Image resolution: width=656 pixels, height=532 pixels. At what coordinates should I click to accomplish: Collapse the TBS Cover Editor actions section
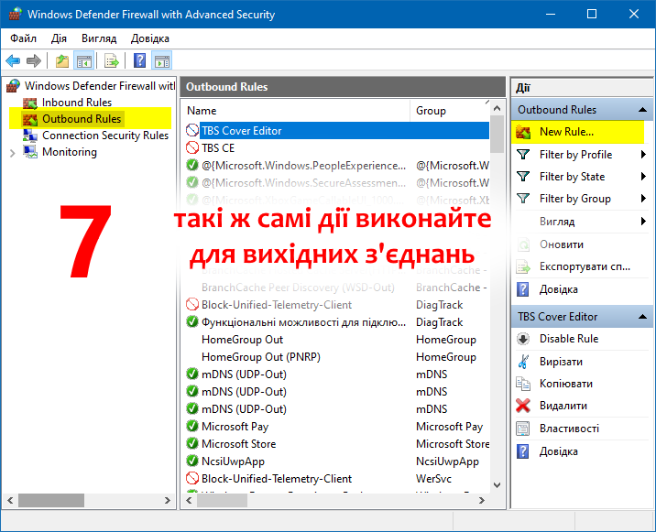click(x=642, y=317)
